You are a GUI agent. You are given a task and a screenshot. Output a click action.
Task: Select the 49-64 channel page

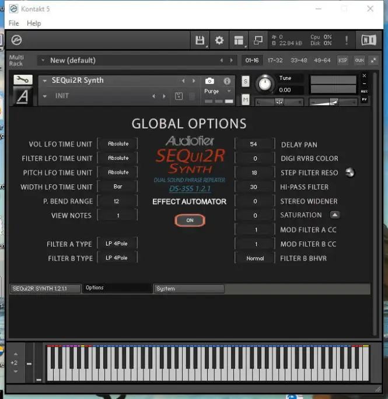click(322, 60)
